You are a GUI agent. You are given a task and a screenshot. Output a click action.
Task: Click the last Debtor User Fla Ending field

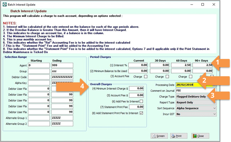point(62,112)
